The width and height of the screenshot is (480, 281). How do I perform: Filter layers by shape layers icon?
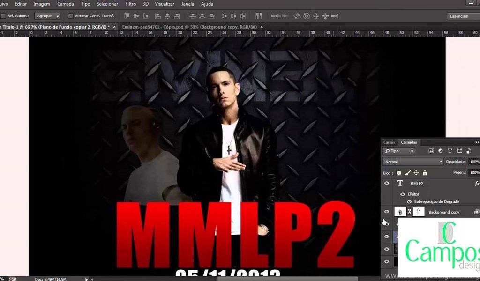459,151
